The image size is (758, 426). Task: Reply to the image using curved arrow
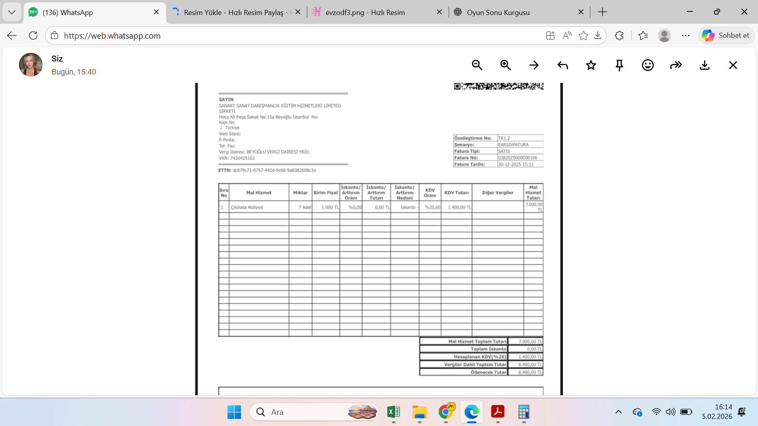[x=563, y=65]
